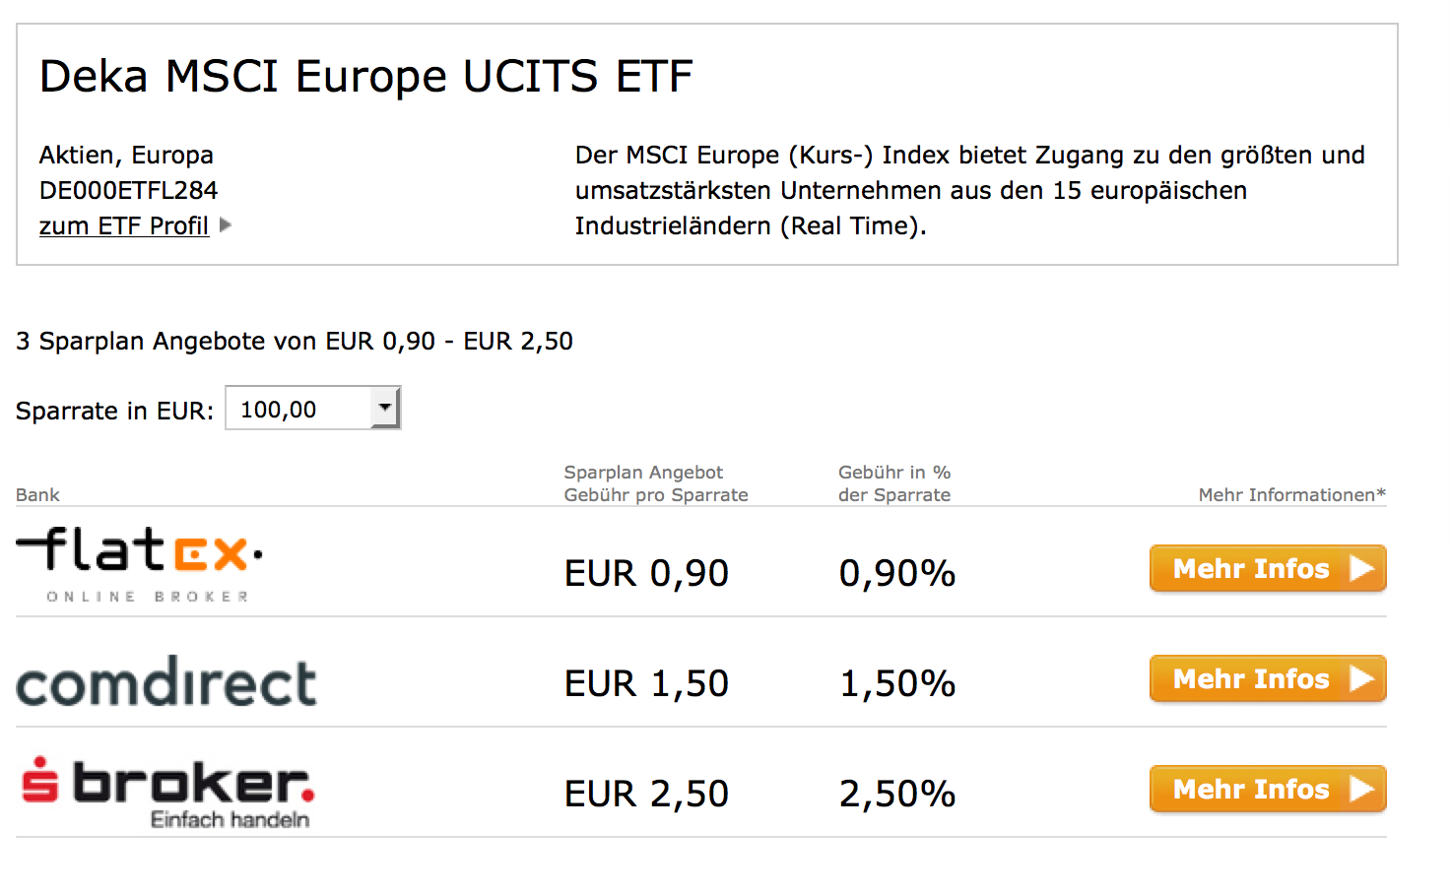Click the Mehr Informationen* column header
This screenshot has height=894, width=1450.
(x=1291, y=494)
